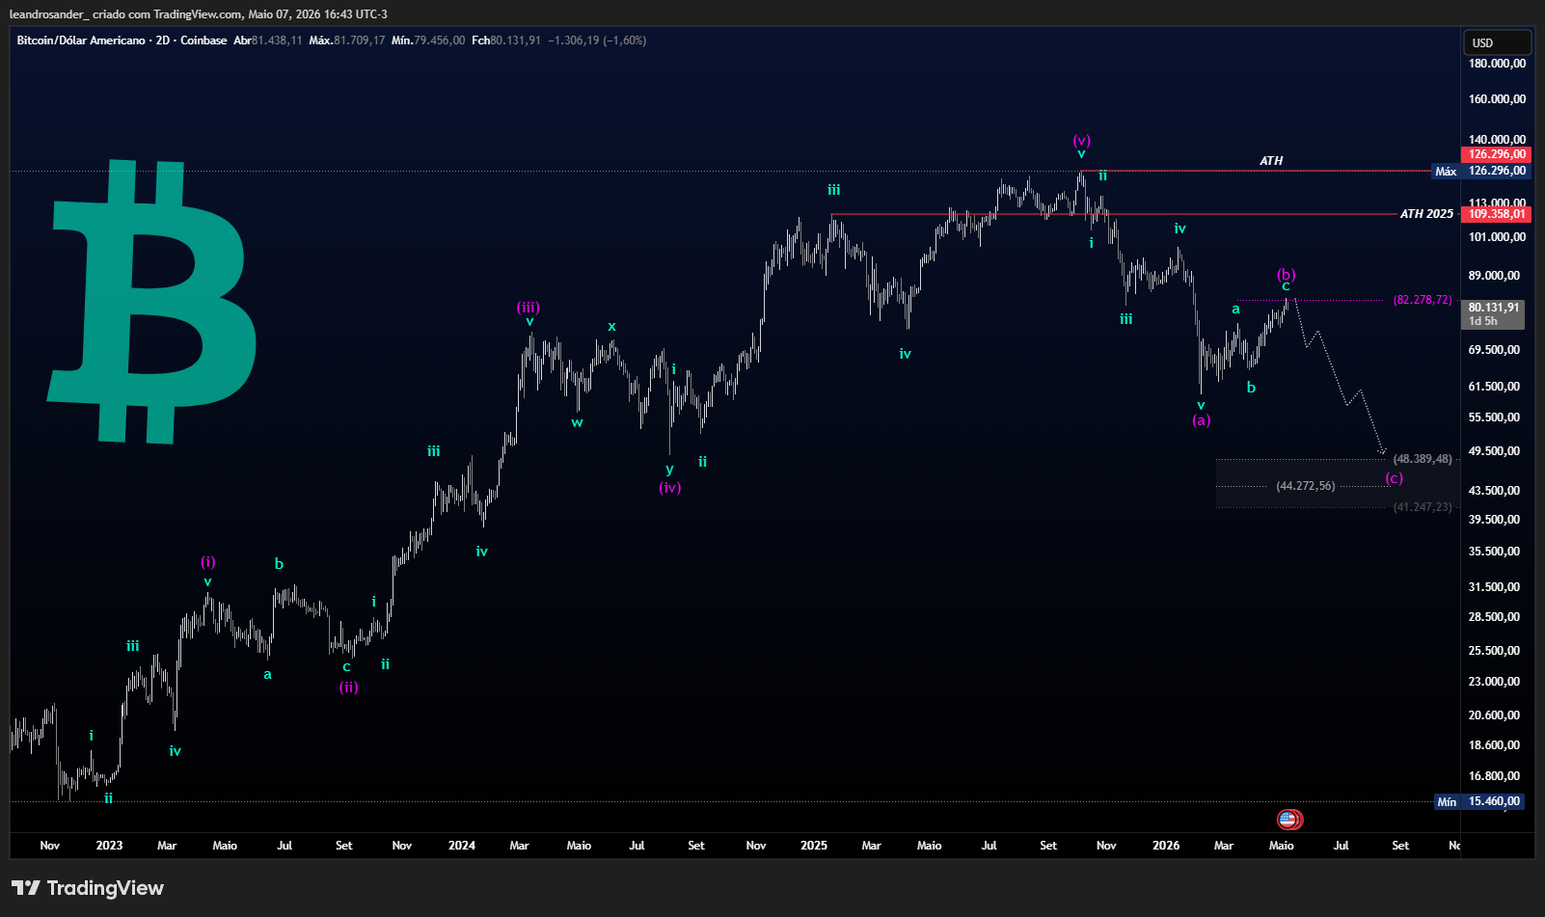Click the magenta (ii) wave label
The width and height of the screenshot is (1545, 917).
pos(349,688)
